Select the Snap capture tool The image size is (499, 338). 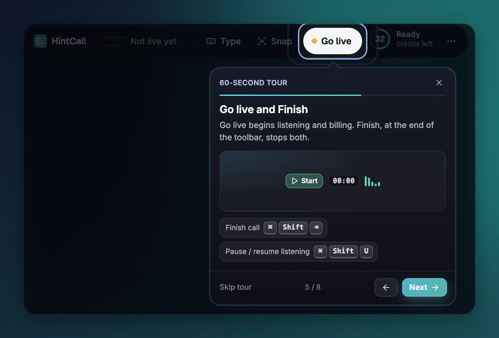[x=275, y=41]
